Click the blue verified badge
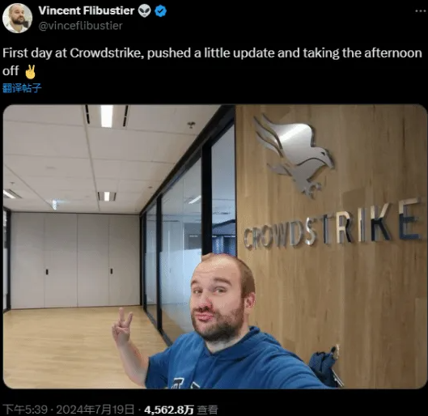The height and width of the screenshot is (416, 428). click(160, 11)
